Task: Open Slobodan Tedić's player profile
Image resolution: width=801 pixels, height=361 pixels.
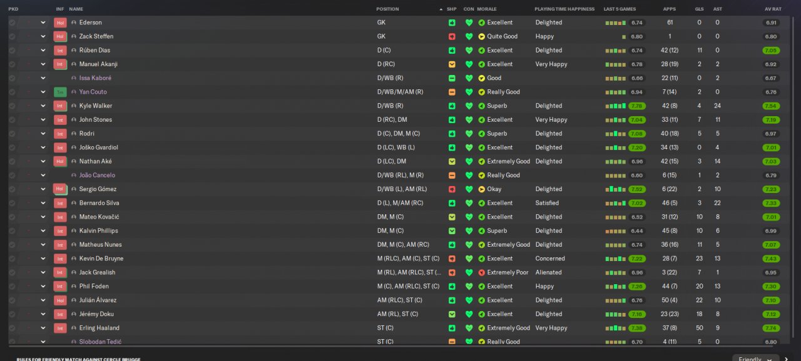Action: point(100,342)
